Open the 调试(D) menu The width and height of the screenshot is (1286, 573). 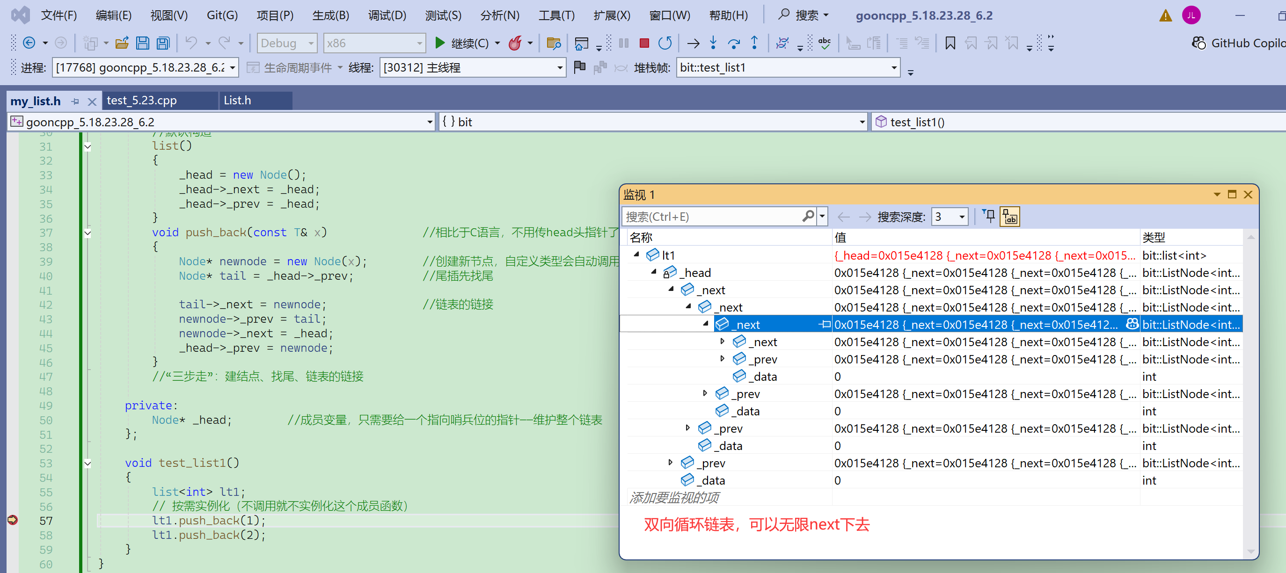coord(387,15)
